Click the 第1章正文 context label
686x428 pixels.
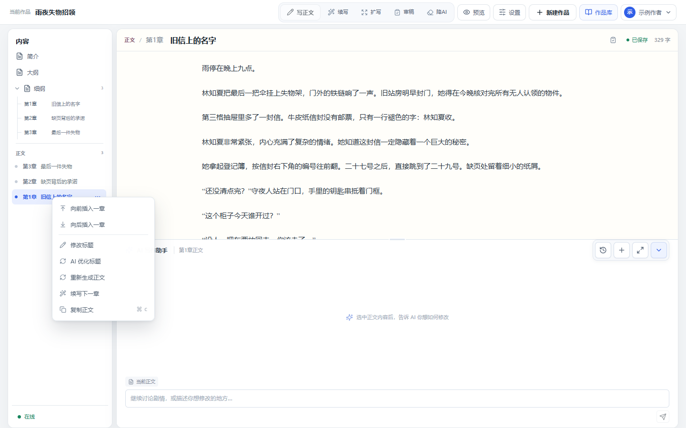[x=191, y=250]
